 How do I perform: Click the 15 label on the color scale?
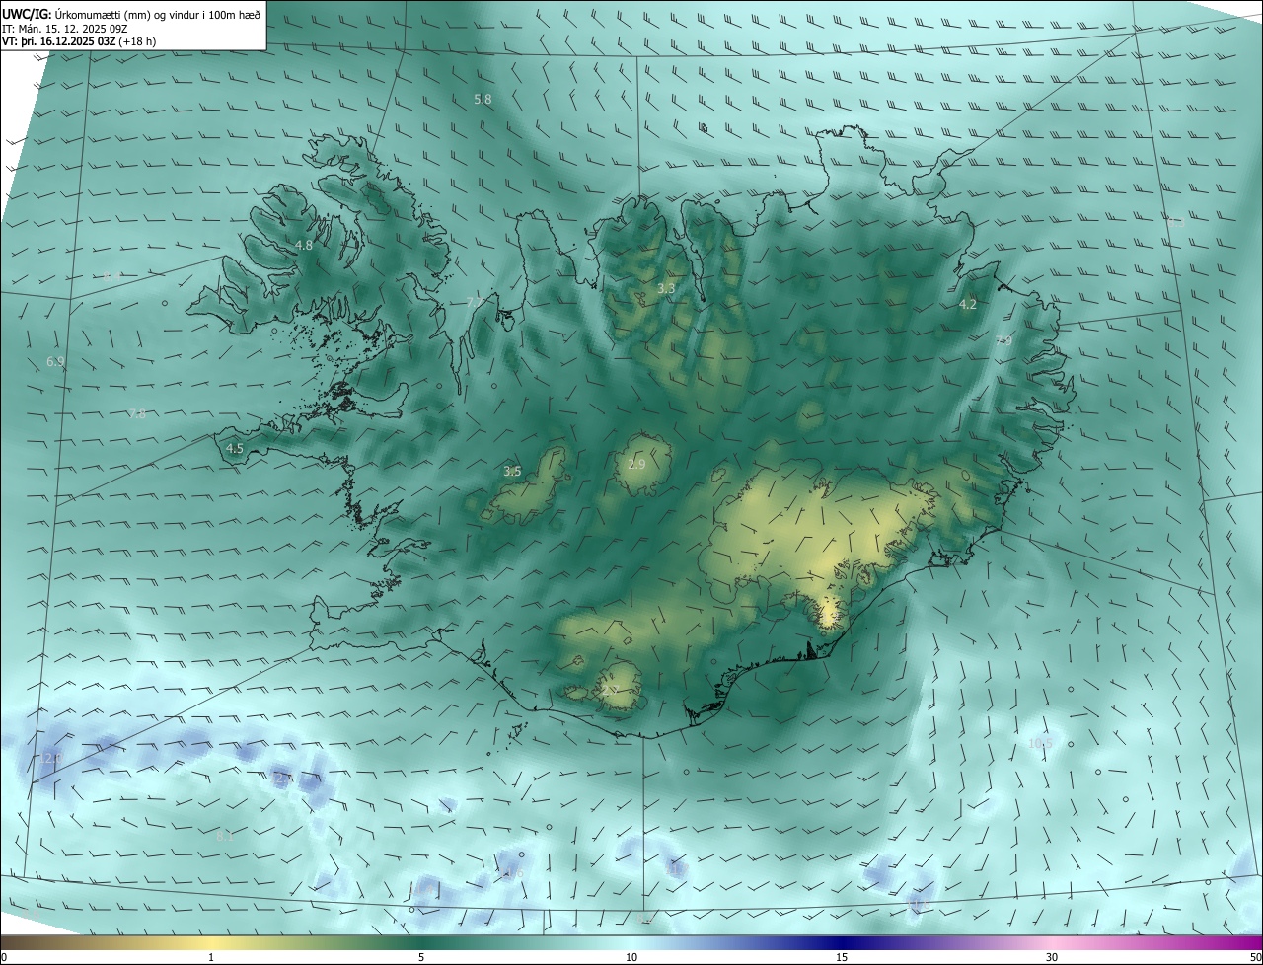842,957
